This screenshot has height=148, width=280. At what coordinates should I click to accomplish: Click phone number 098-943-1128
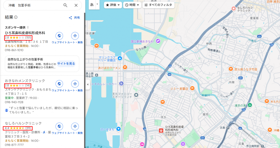point(14,102)
